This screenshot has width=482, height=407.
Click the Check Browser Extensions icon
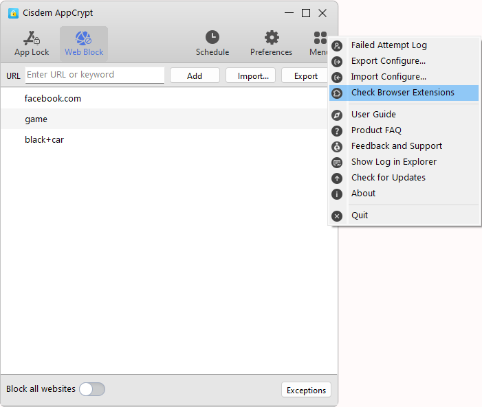click(337, 93)
